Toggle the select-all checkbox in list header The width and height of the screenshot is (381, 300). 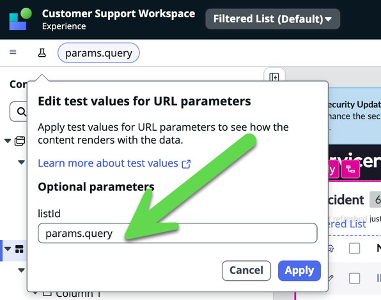(354, 248)
